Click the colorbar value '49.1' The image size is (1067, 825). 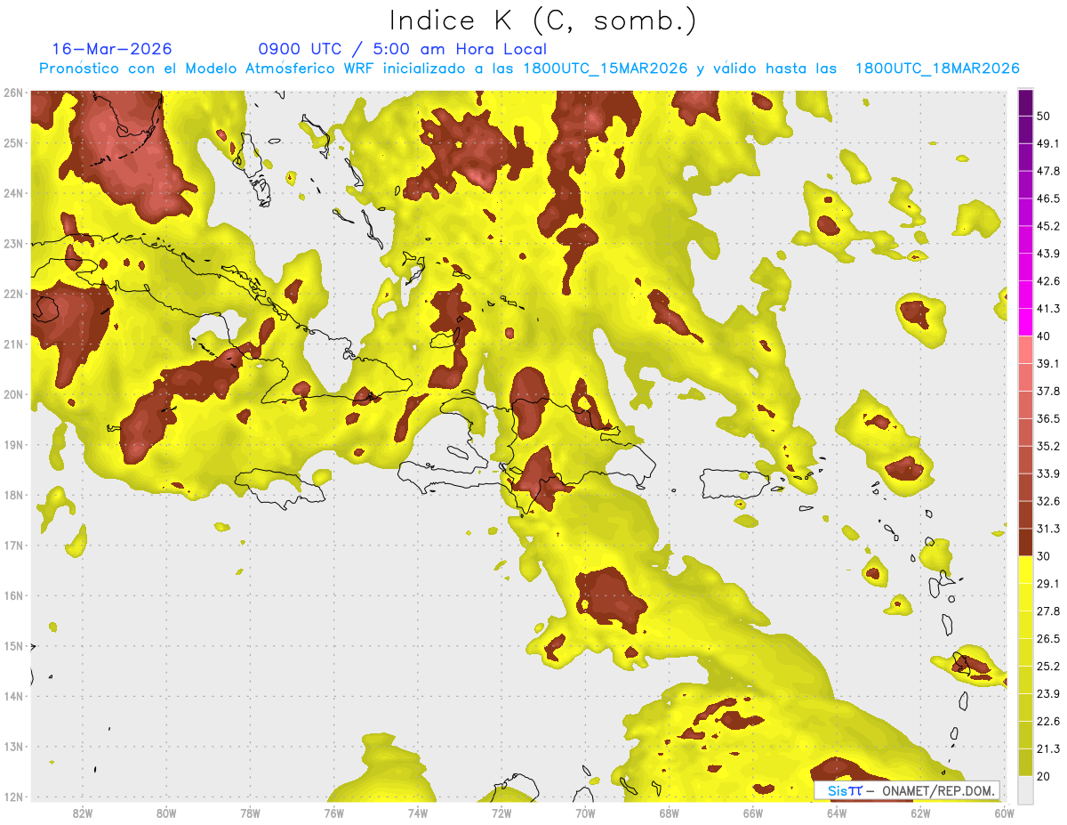click(1049, 143)
